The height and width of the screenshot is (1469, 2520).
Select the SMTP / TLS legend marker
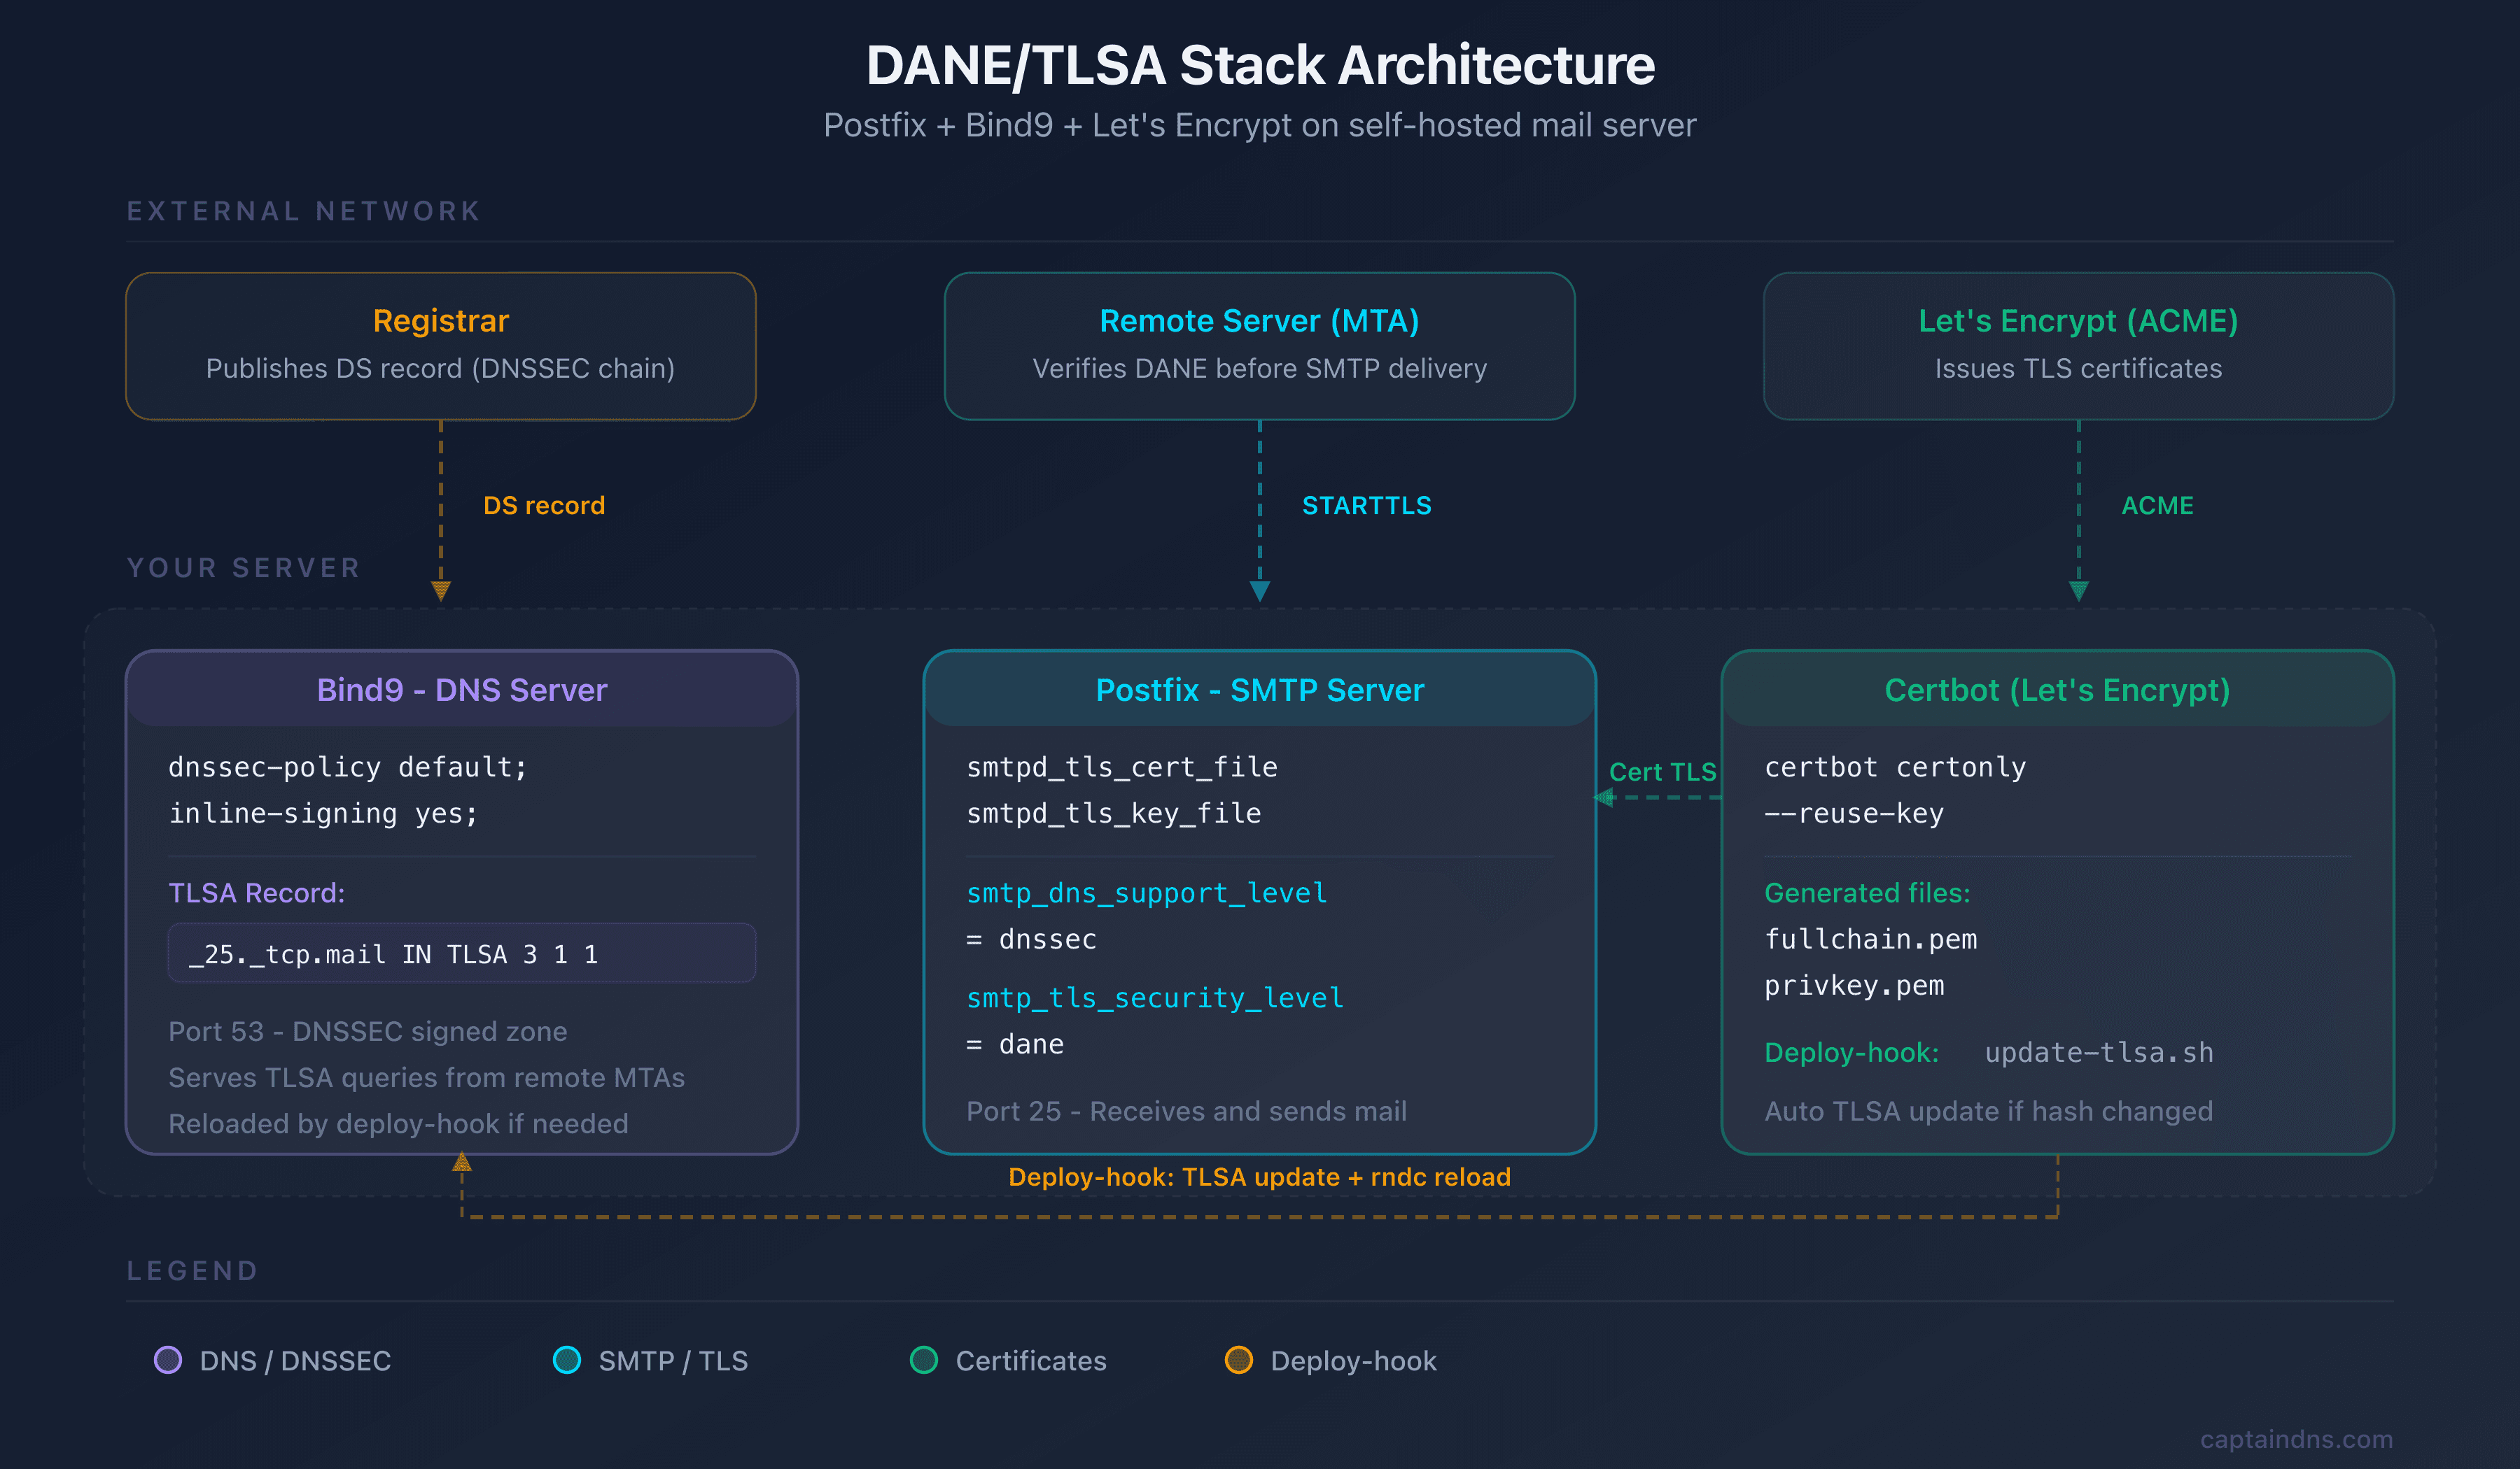pos(567,1360)
